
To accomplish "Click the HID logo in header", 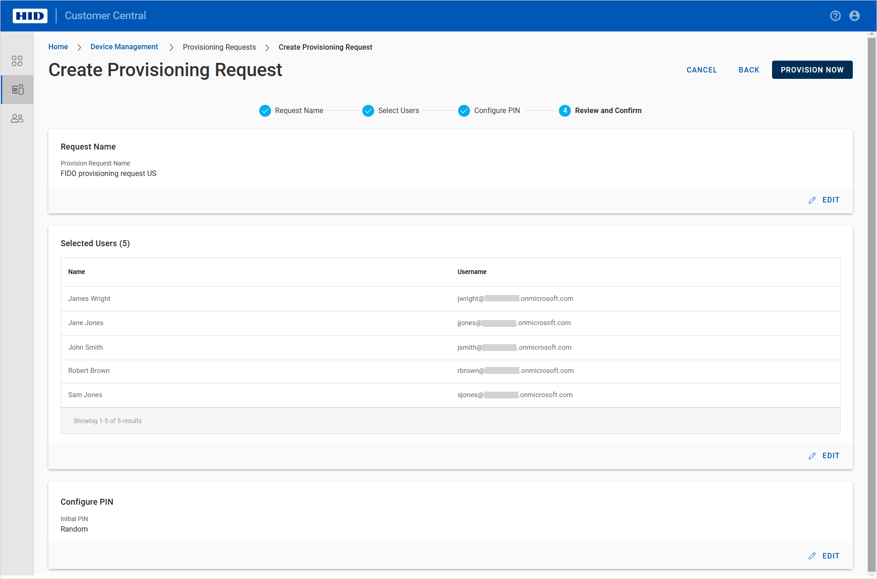I will click(30, 16).
